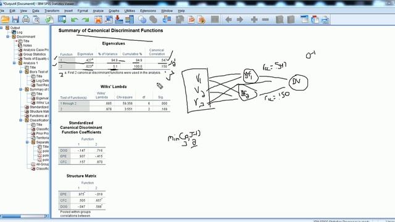Click the Insert Title toolbar icon

[315, 19]
